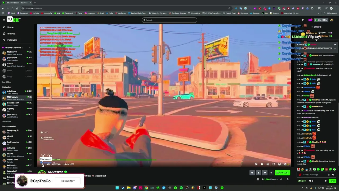339x191 pixels.
Task: Mute the stream volume icon
Action: (48, 164)
